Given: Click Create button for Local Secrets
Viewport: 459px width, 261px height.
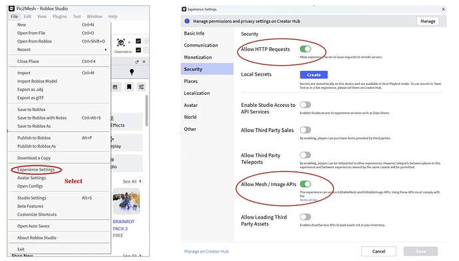Looking at the screenshot, I should point(313,75).
